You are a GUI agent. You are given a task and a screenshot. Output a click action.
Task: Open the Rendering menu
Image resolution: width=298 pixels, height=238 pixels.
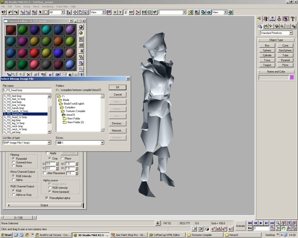pyautogui.click(x=47, y=7)
